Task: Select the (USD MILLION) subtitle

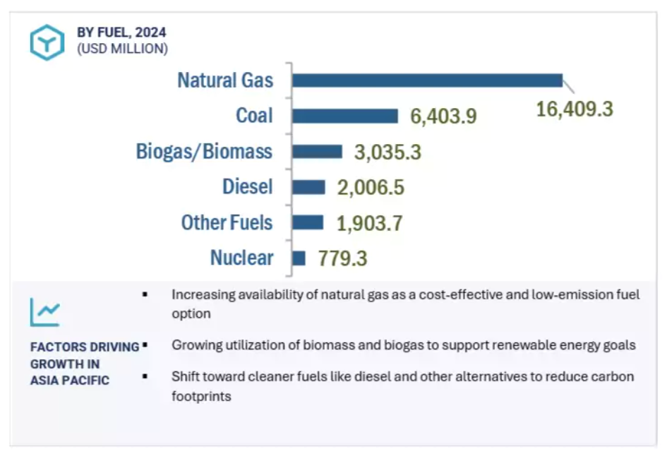Action: pyautogui.click(x=122, y=49)
